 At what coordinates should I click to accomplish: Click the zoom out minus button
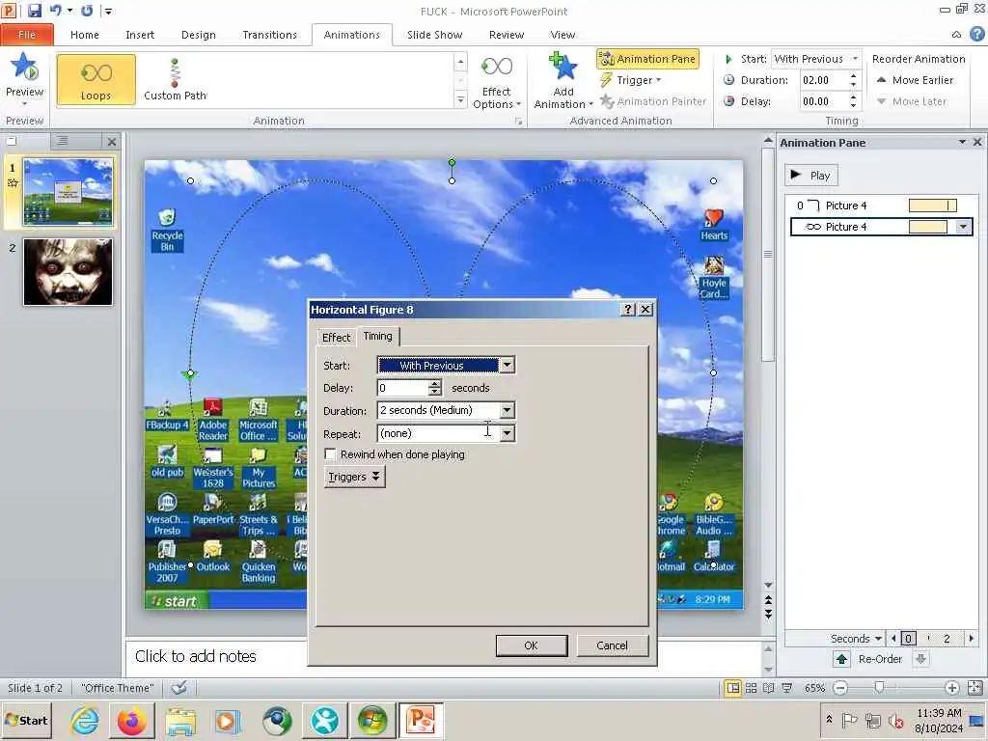point(840,688)
